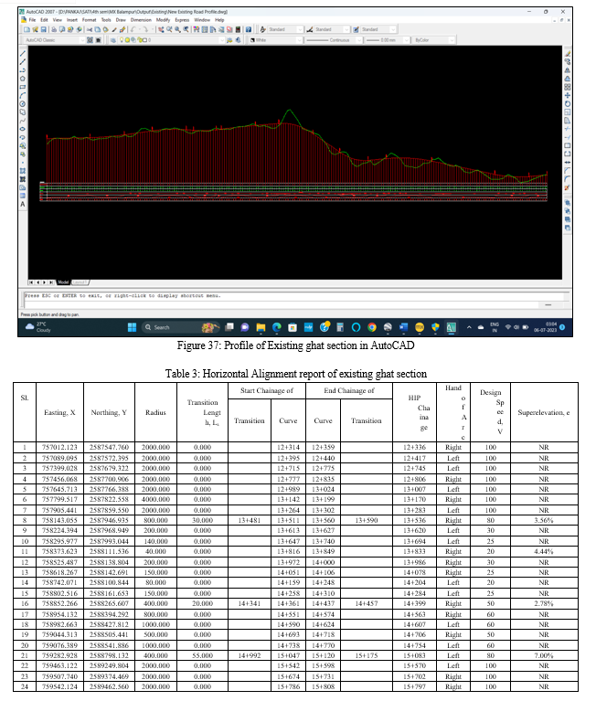The width and height of the screenshot is (596, 701).
Task: Click the taskbar Search box
Action: pos(179,327)
